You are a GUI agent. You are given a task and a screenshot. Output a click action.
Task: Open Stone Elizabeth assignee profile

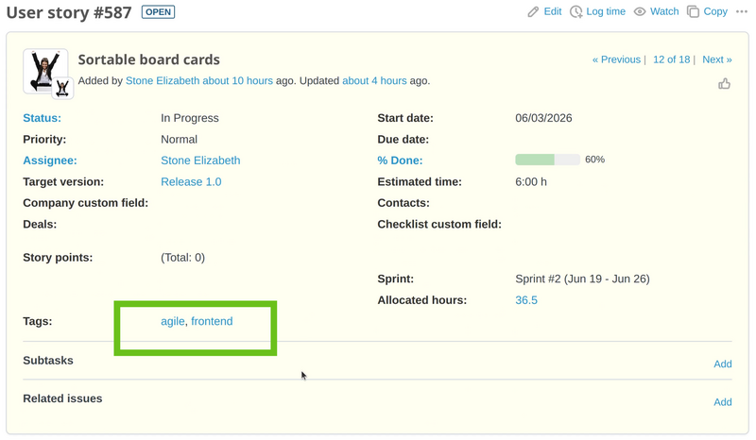[200, 161]
